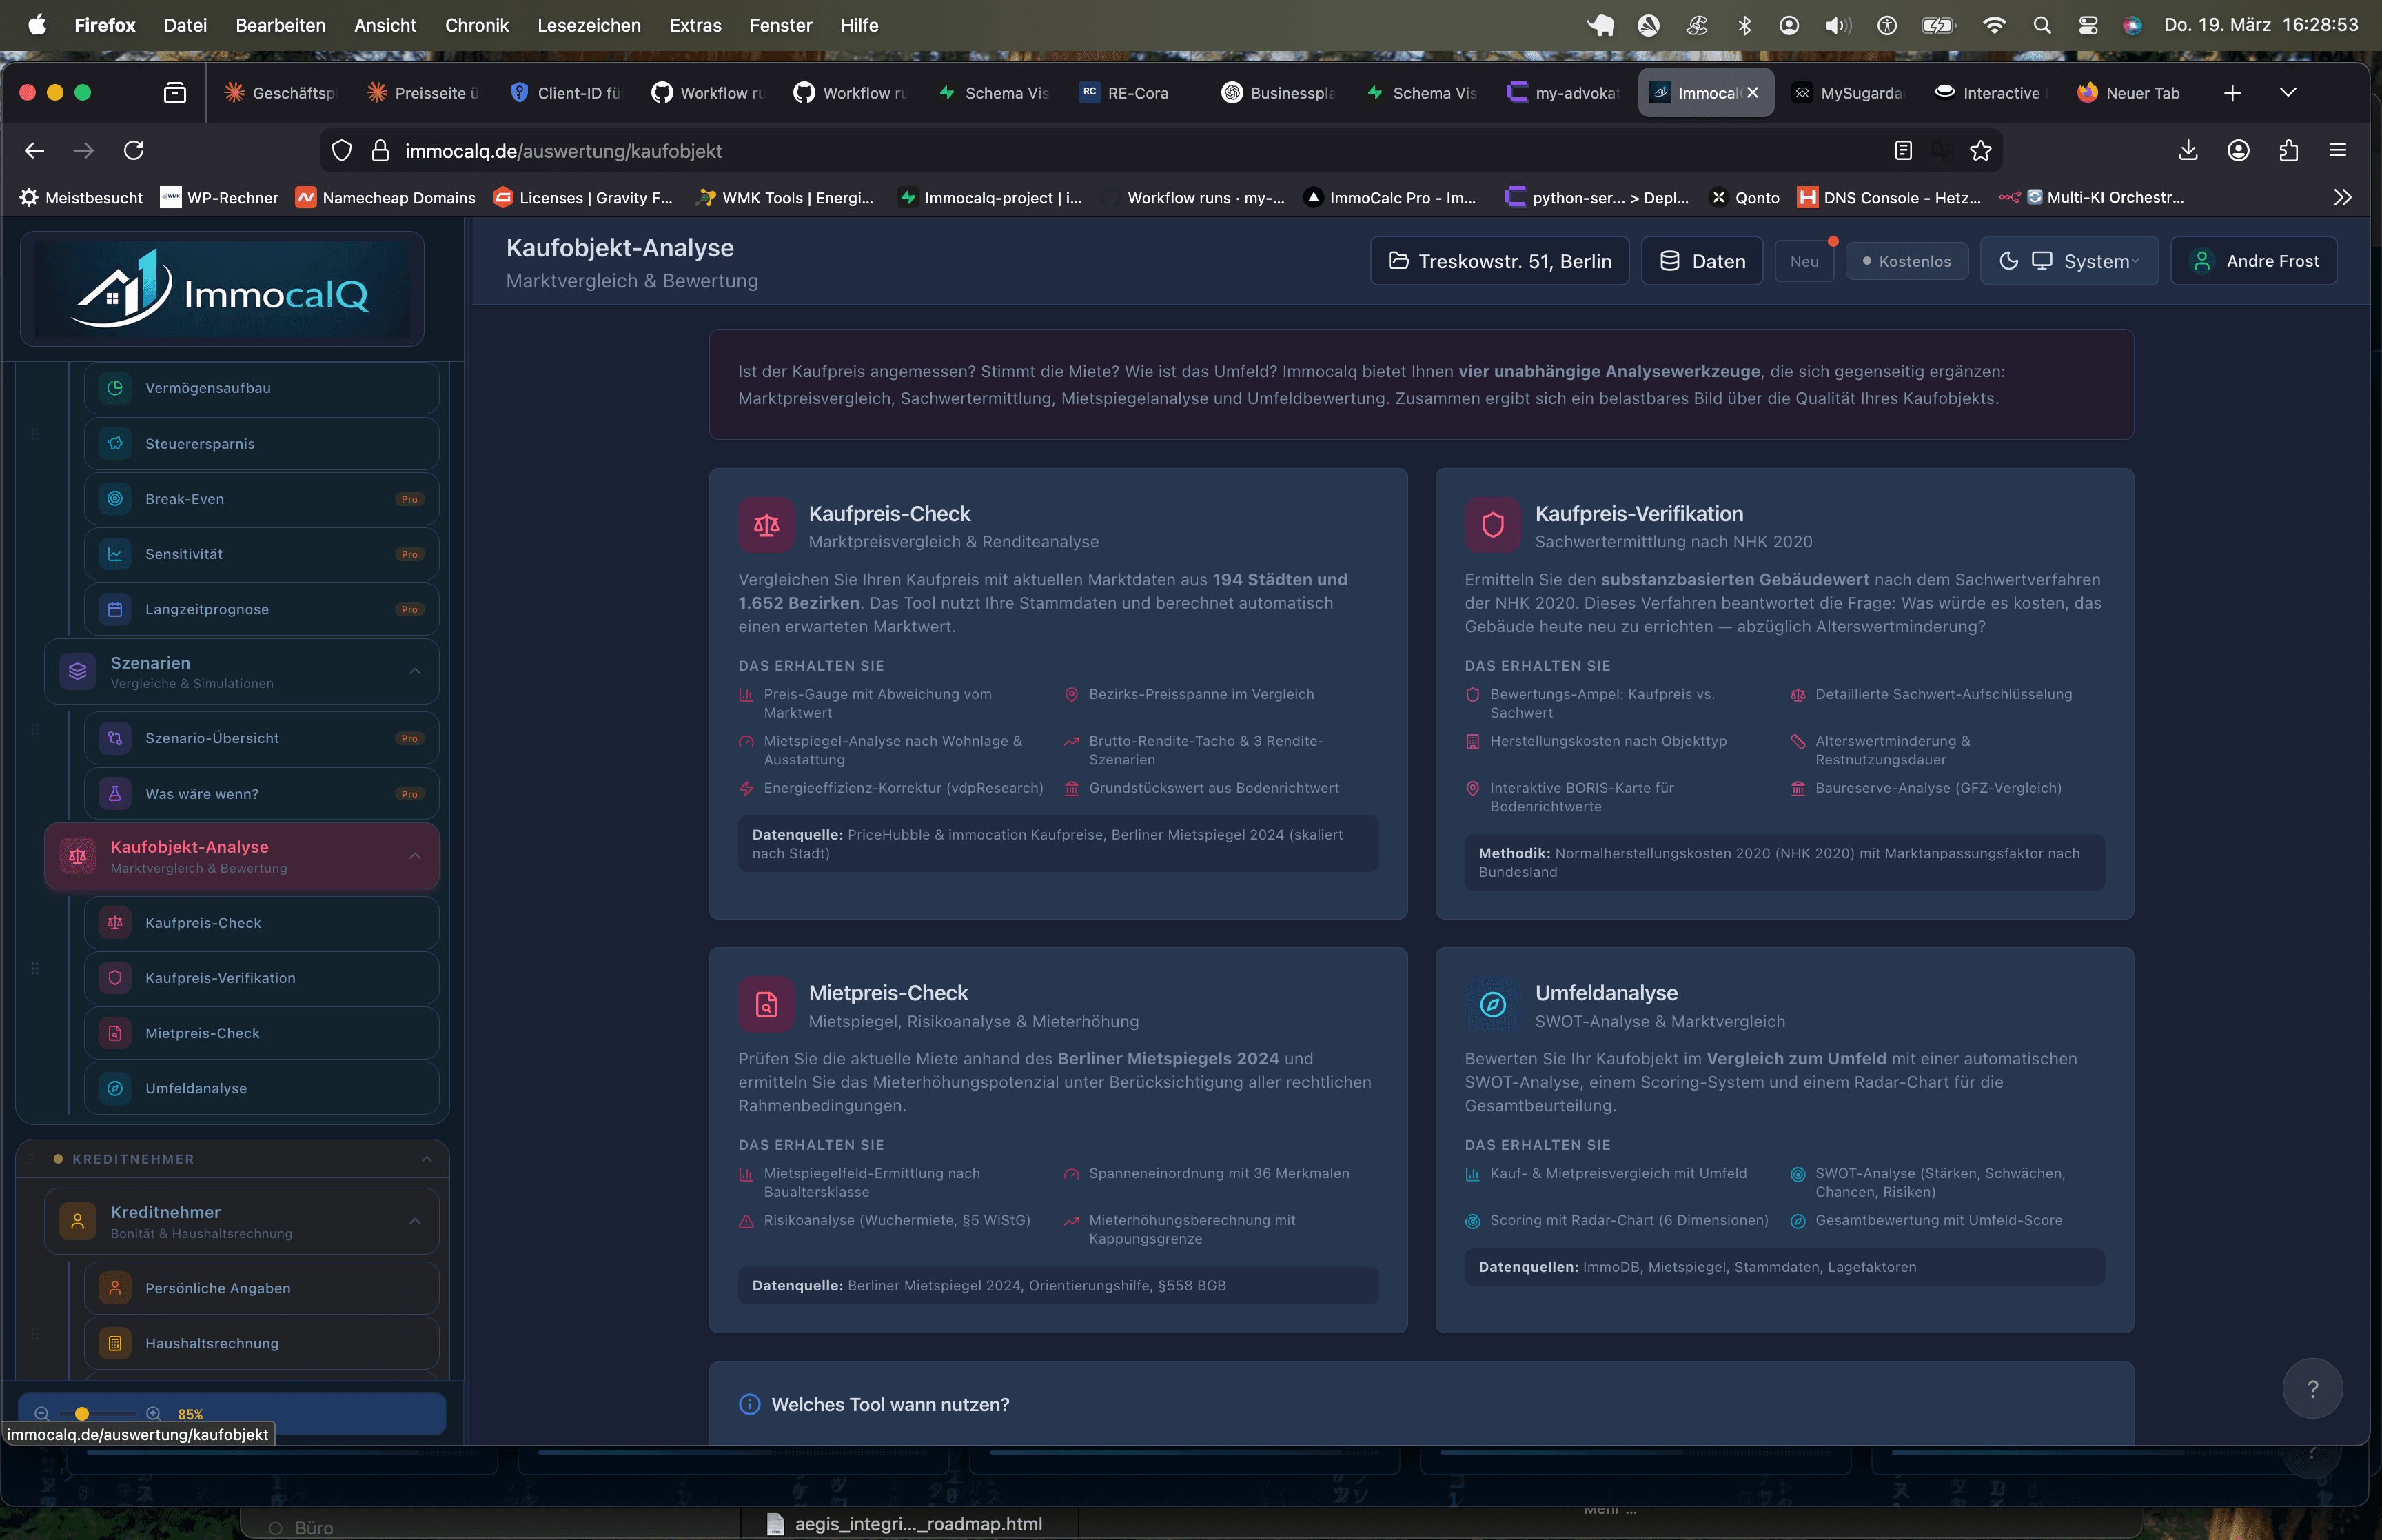Viewport: 2382px width, 1540px height.
Task: Open a new tab with the plus button
Action: [2232, 93]
